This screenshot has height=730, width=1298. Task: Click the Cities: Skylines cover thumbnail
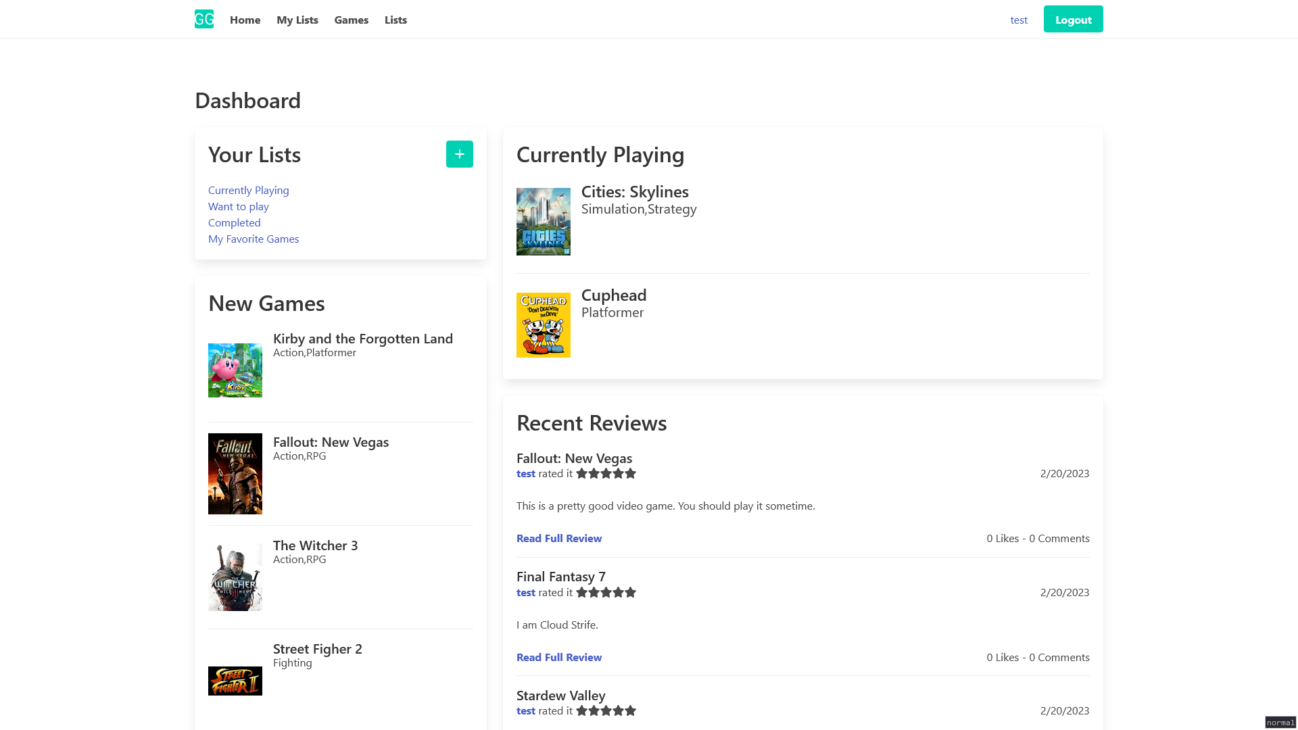tap(544, 222)
